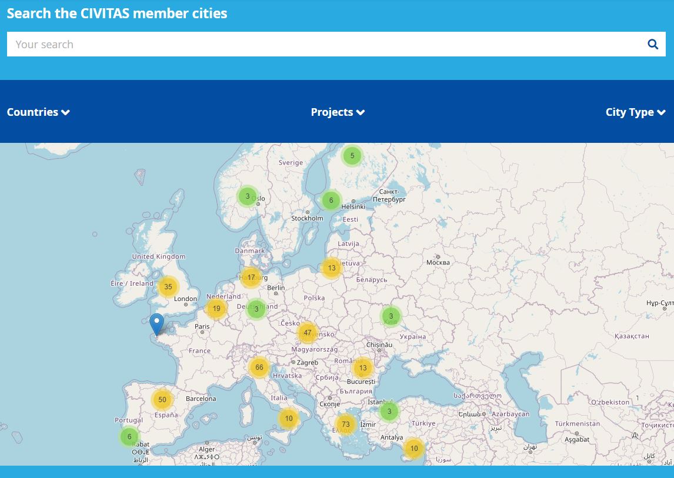
Task: Click the cluster marker showing 50
Action: pos(162,400)
